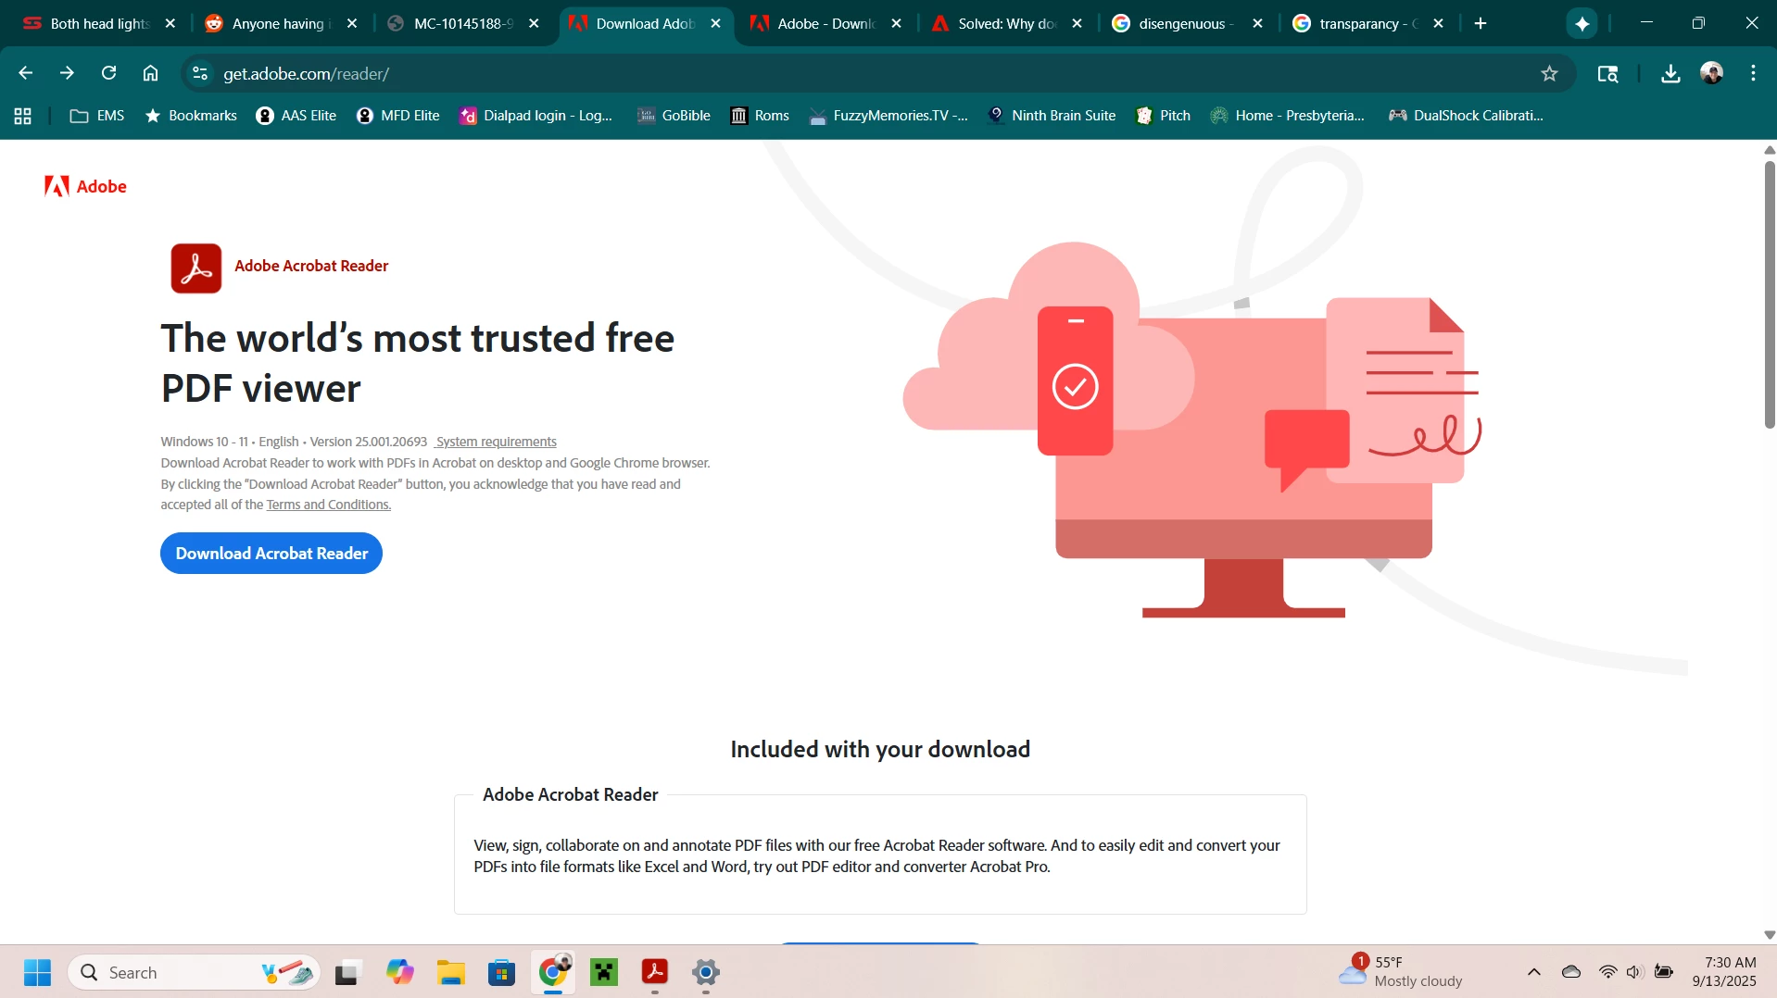Open the tab search and media icon

pos(1607,73)
